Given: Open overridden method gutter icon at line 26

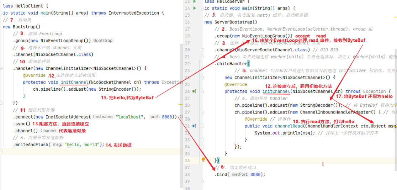Looking at the screenshot, I should (195, 91).
